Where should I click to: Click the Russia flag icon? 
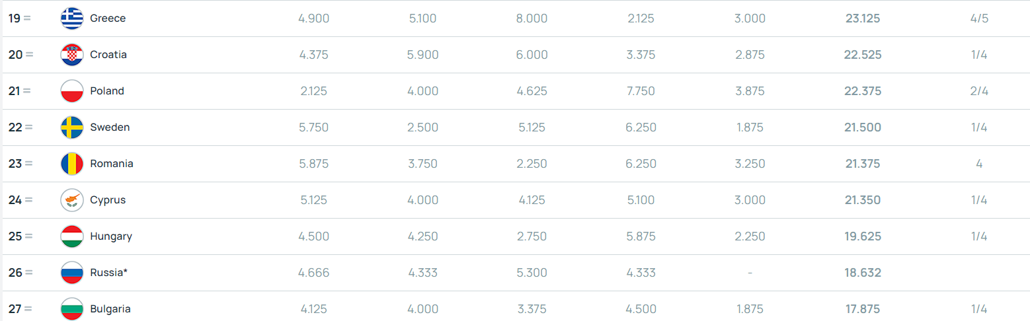tap(71, 273)
